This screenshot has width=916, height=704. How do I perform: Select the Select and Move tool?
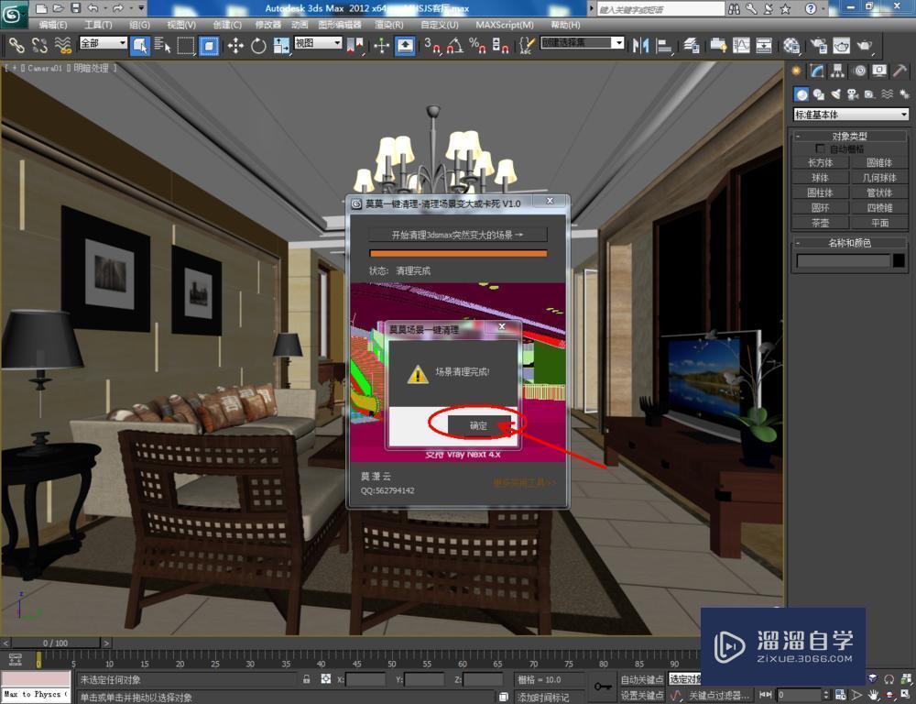click(x=235, y=45)
